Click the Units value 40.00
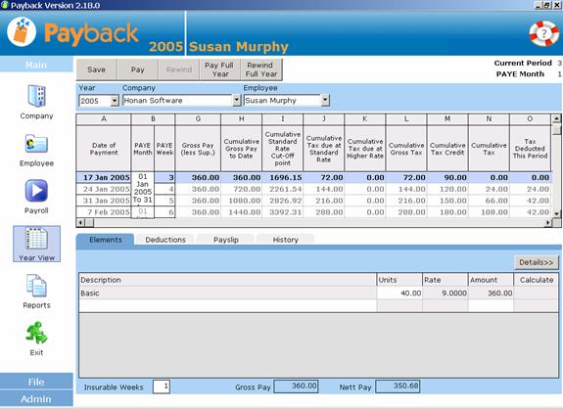The image size is (563, 409). point(399,294)
